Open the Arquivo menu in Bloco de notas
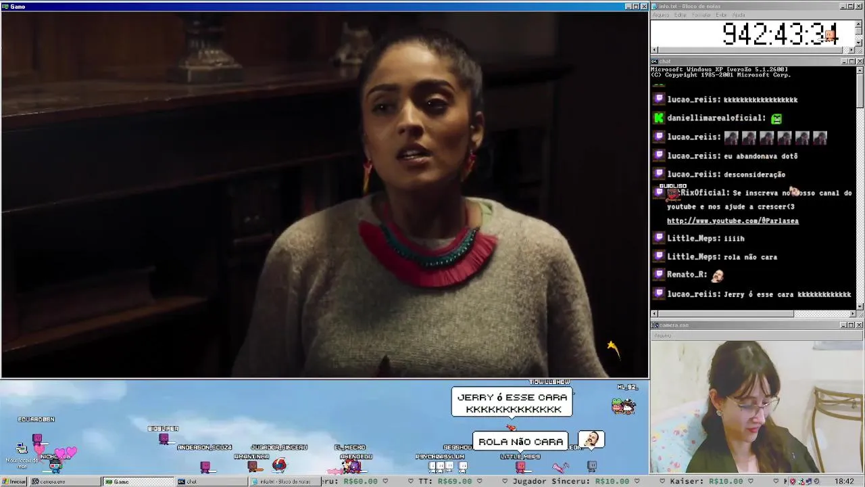Viewport: 865px width, 487px height. 660,15
